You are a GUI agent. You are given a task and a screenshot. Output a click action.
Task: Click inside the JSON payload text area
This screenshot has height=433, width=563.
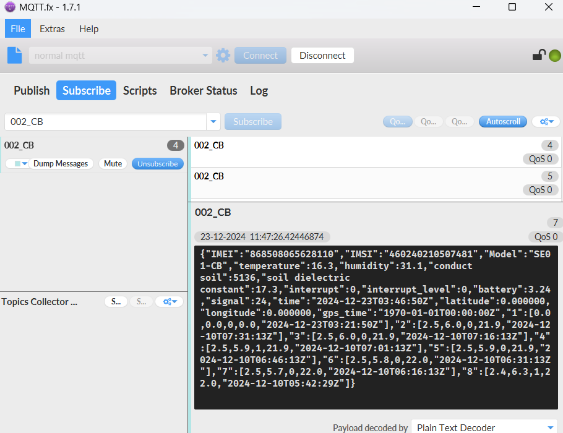tap(376, 327)
